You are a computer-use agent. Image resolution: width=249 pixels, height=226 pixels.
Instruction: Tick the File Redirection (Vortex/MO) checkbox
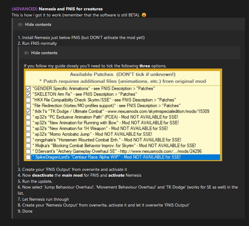point(28,106)
